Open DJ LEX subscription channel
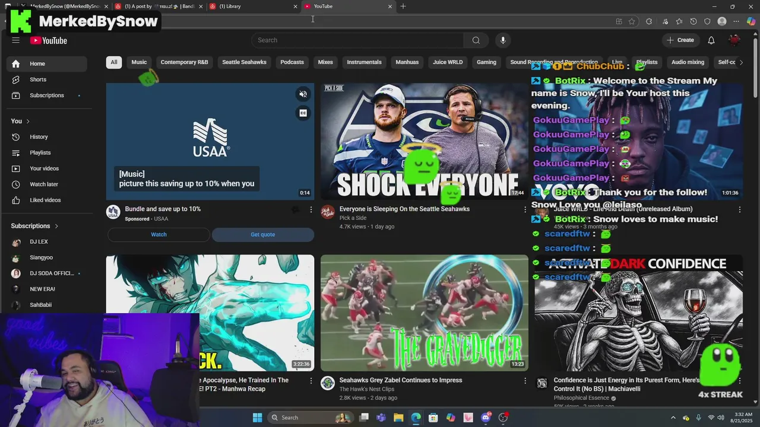The width and height of the screenshot is (760, 427). tap(47, 242)
